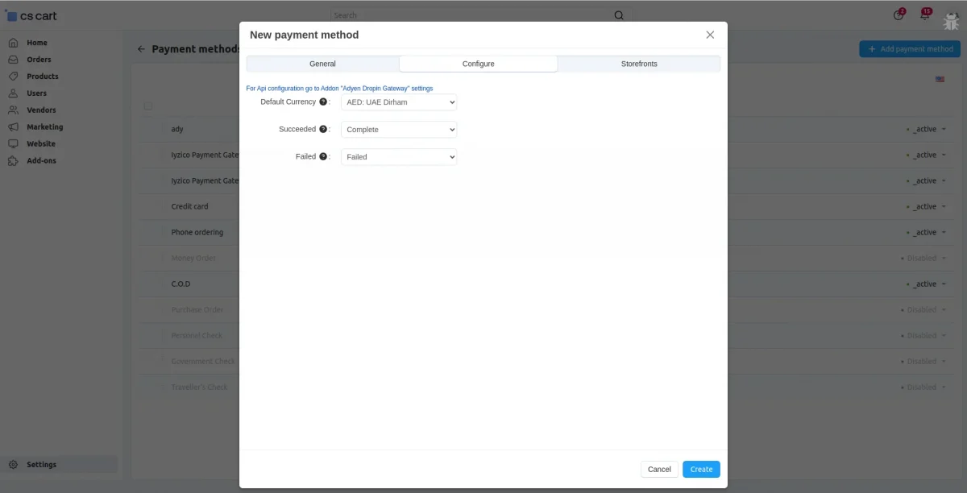Expand the Succeeded status dropdown
Image resolution: width=967 pixels, height=493 pixels.
(x=399, y=130)
